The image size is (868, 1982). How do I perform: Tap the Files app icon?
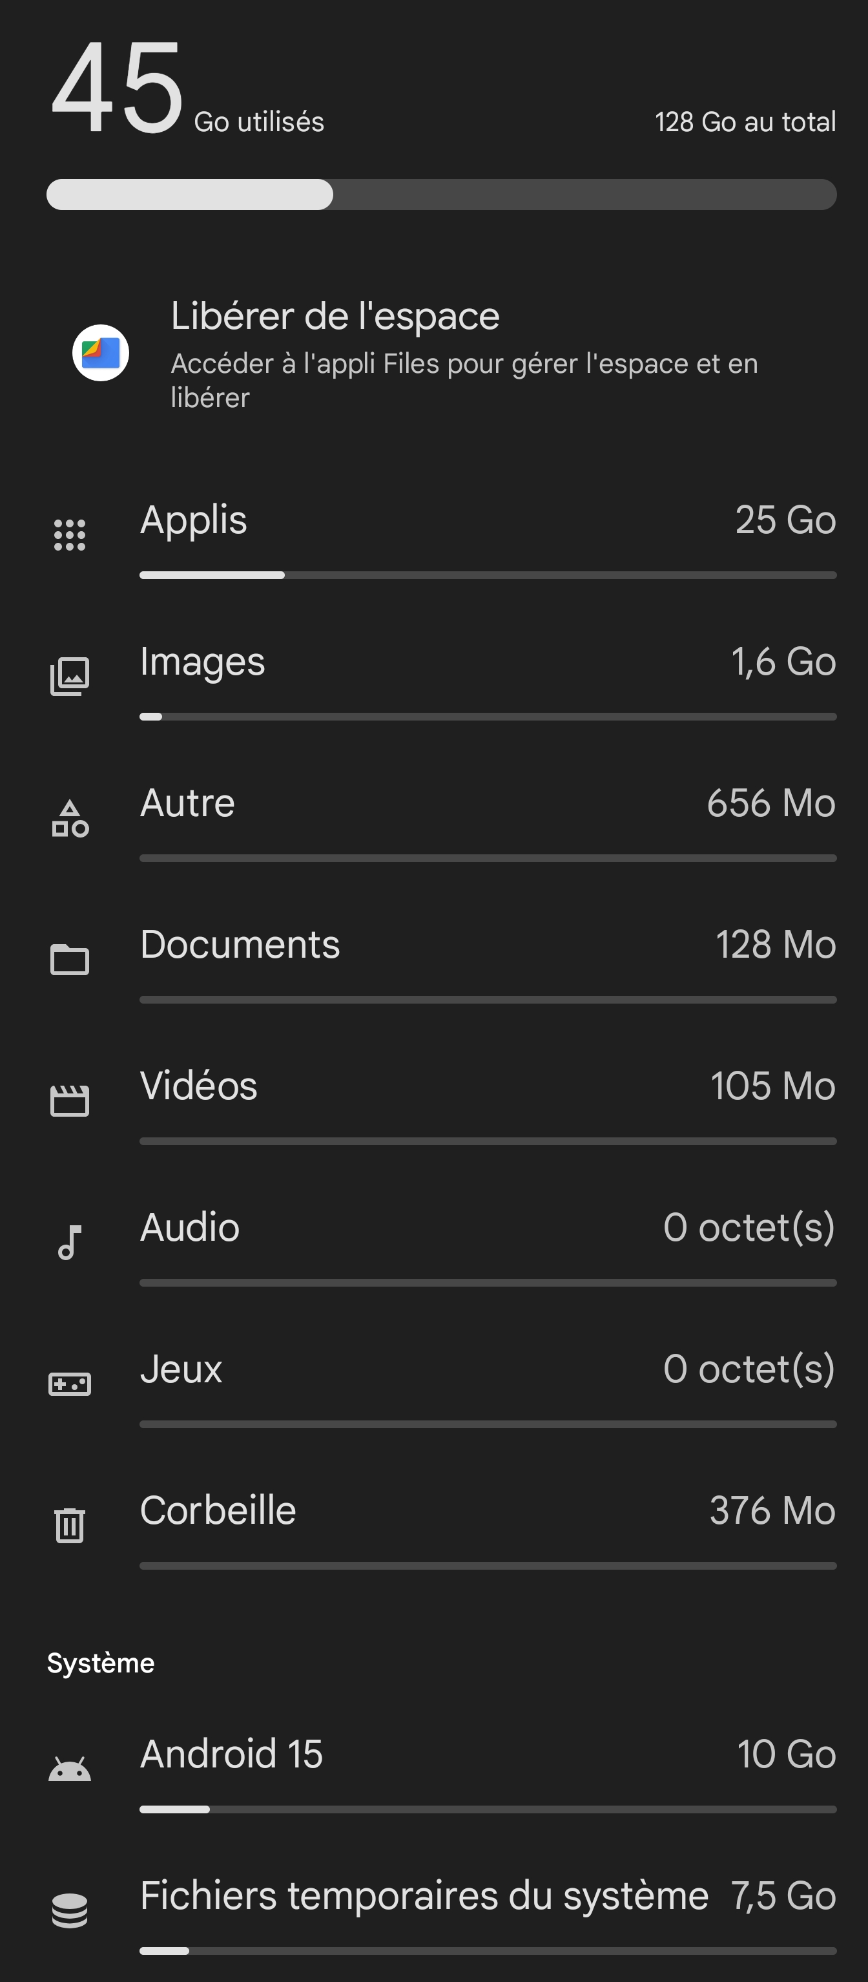(x=101, y=353)
